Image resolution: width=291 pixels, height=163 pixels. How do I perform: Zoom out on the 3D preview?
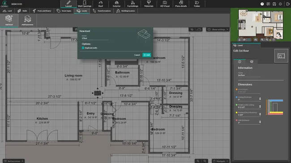pyautogui.click(x=267, y=40)
